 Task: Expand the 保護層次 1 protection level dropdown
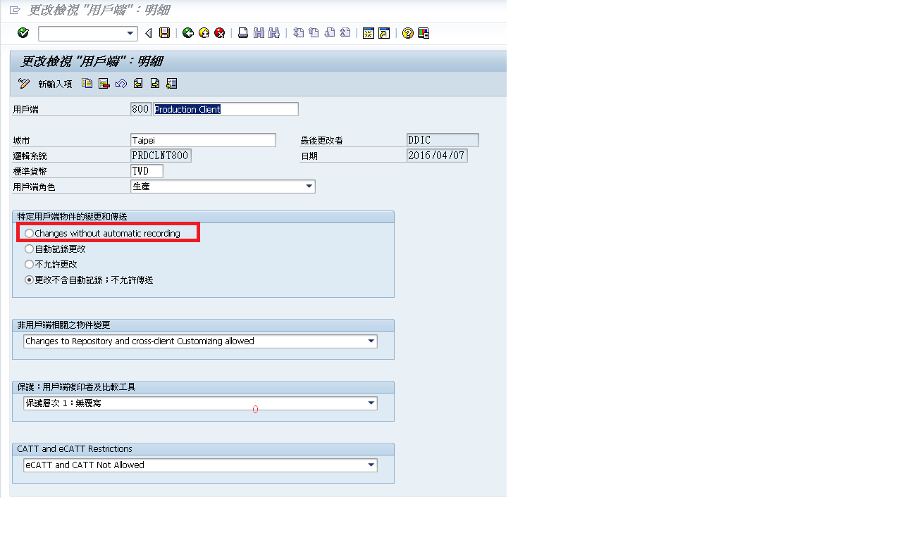(x=371, y=403)
